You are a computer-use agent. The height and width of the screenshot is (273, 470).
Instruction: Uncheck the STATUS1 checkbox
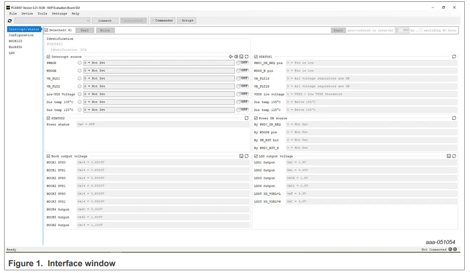point(256,57)
